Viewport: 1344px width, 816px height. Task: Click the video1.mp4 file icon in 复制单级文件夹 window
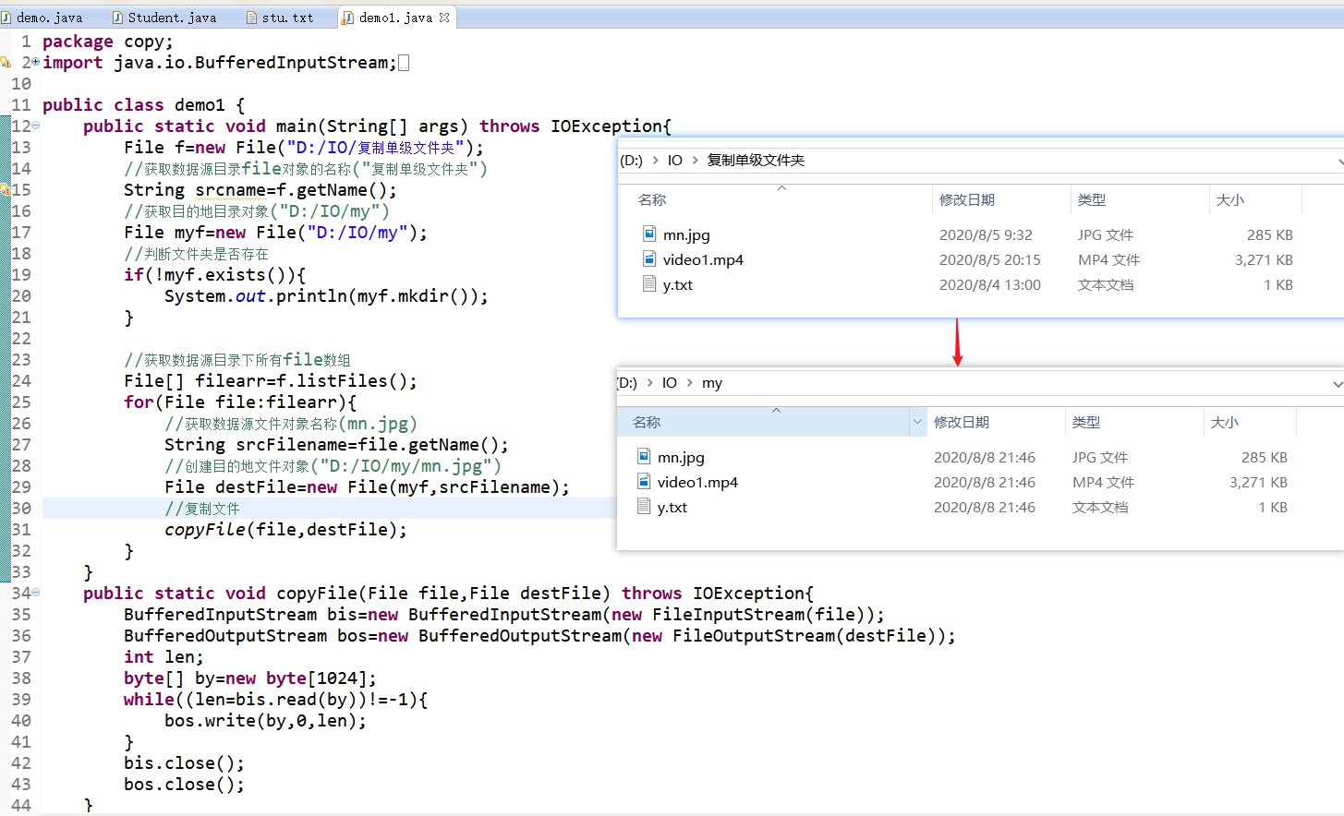click(649, 259)
